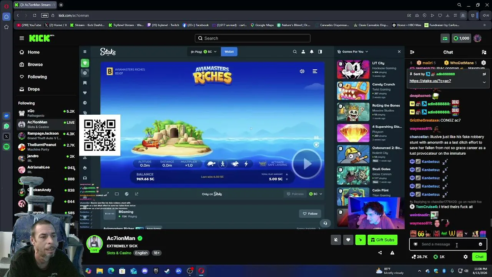Toggle the VPN badge in address bar
This screenshot has height=277, width=492.
(45, 15)
